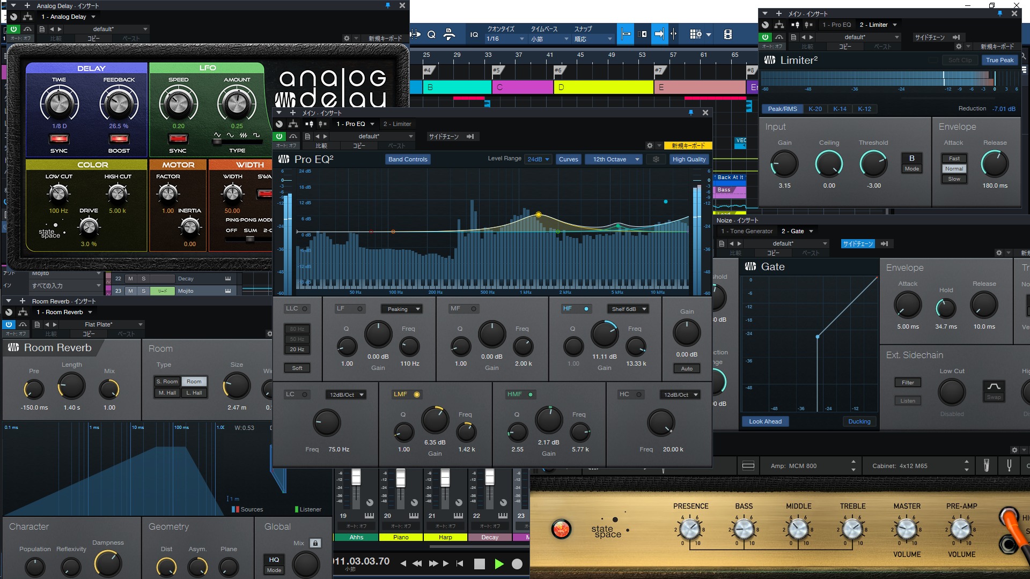The height and width of the screenshot is (579, 1030).
Task: Open the Gate window settings gear
Action: pos(999,253)
